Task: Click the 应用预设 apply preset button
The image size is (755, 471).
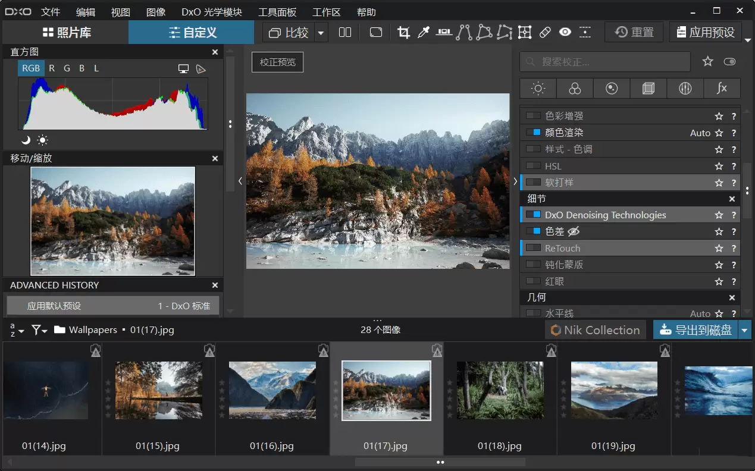Action: (706, 33)
